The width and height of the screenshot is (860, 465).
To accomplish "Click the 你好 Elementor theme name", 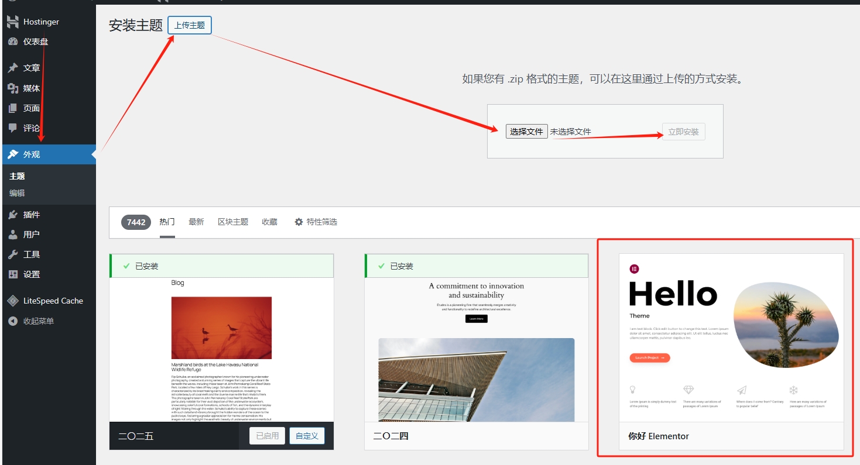I will 659,436.
